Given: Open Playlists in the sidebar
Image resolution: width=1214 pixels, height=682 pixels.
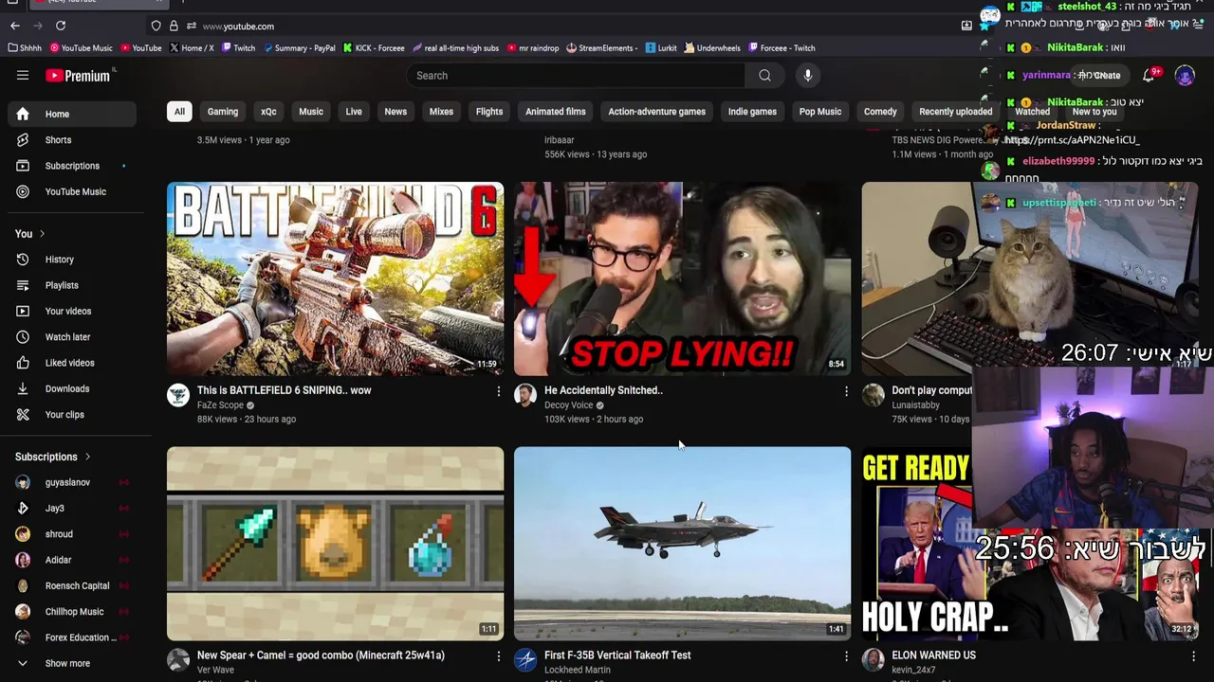Looking at the screenshot, I should point(72,285).
